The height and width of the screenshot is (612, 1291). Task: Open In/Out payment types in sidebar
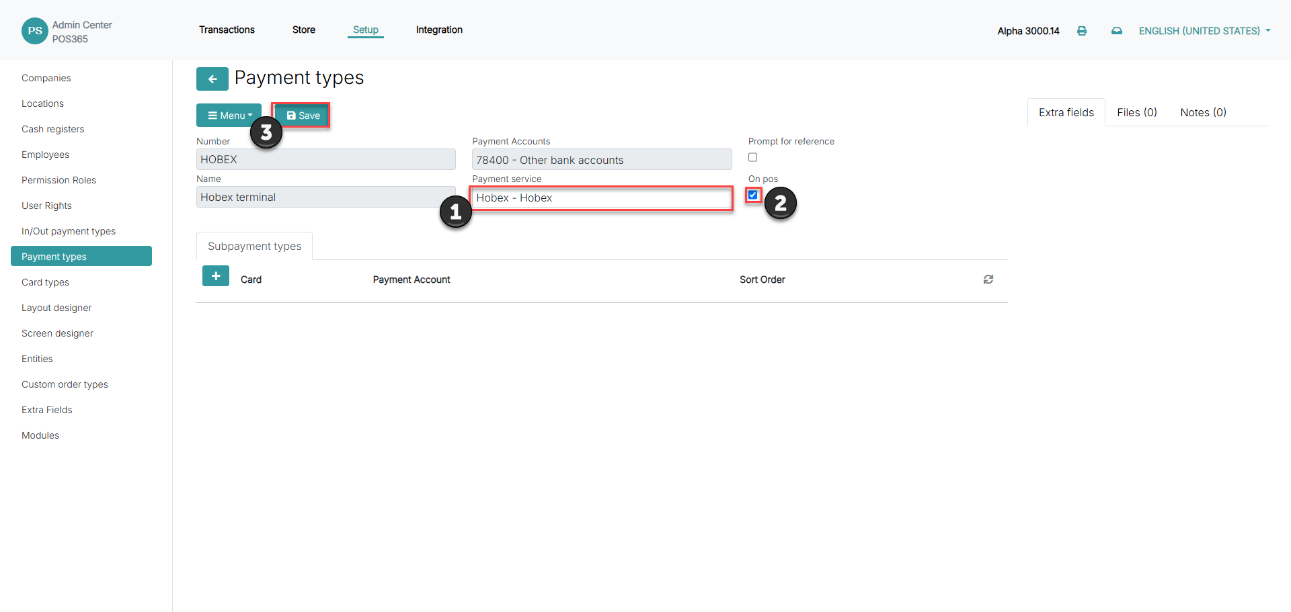(69, 231)
